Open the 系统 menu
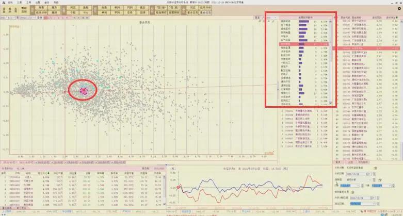Screen dimensions: 403x216 click(10, 2)
